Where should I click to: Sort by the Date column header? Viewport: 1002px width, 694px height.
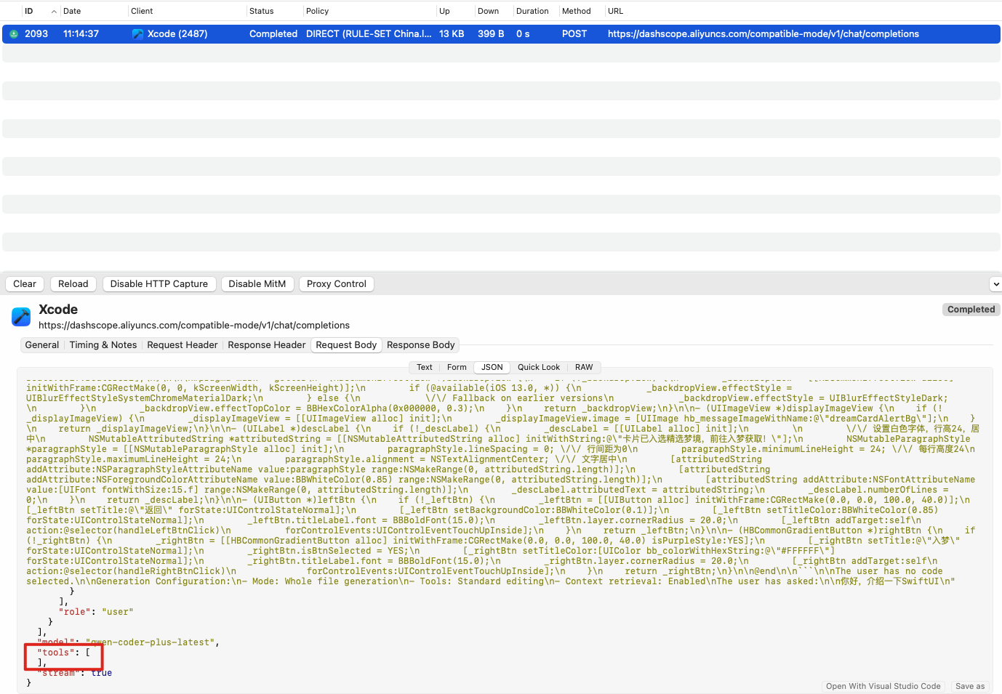coord(72,11)
